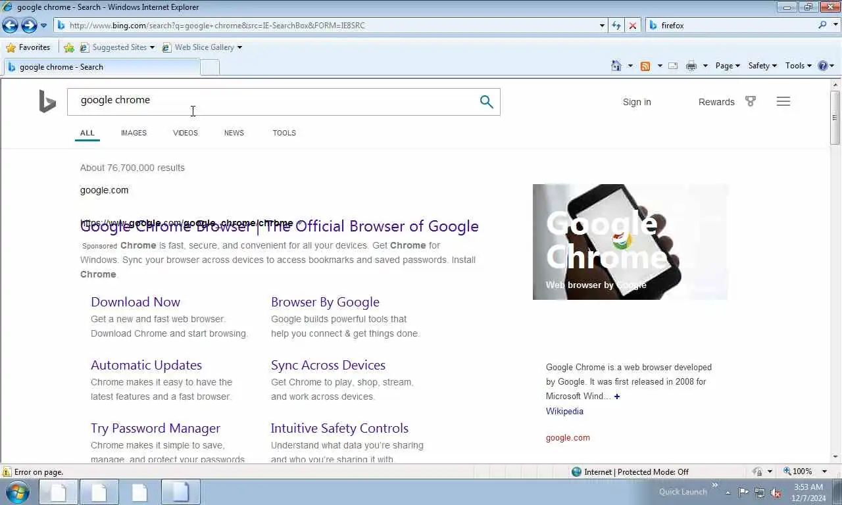842x505 pixels.
Task: Click Internet Protected Mode Off status
Action: click(630, 472)
